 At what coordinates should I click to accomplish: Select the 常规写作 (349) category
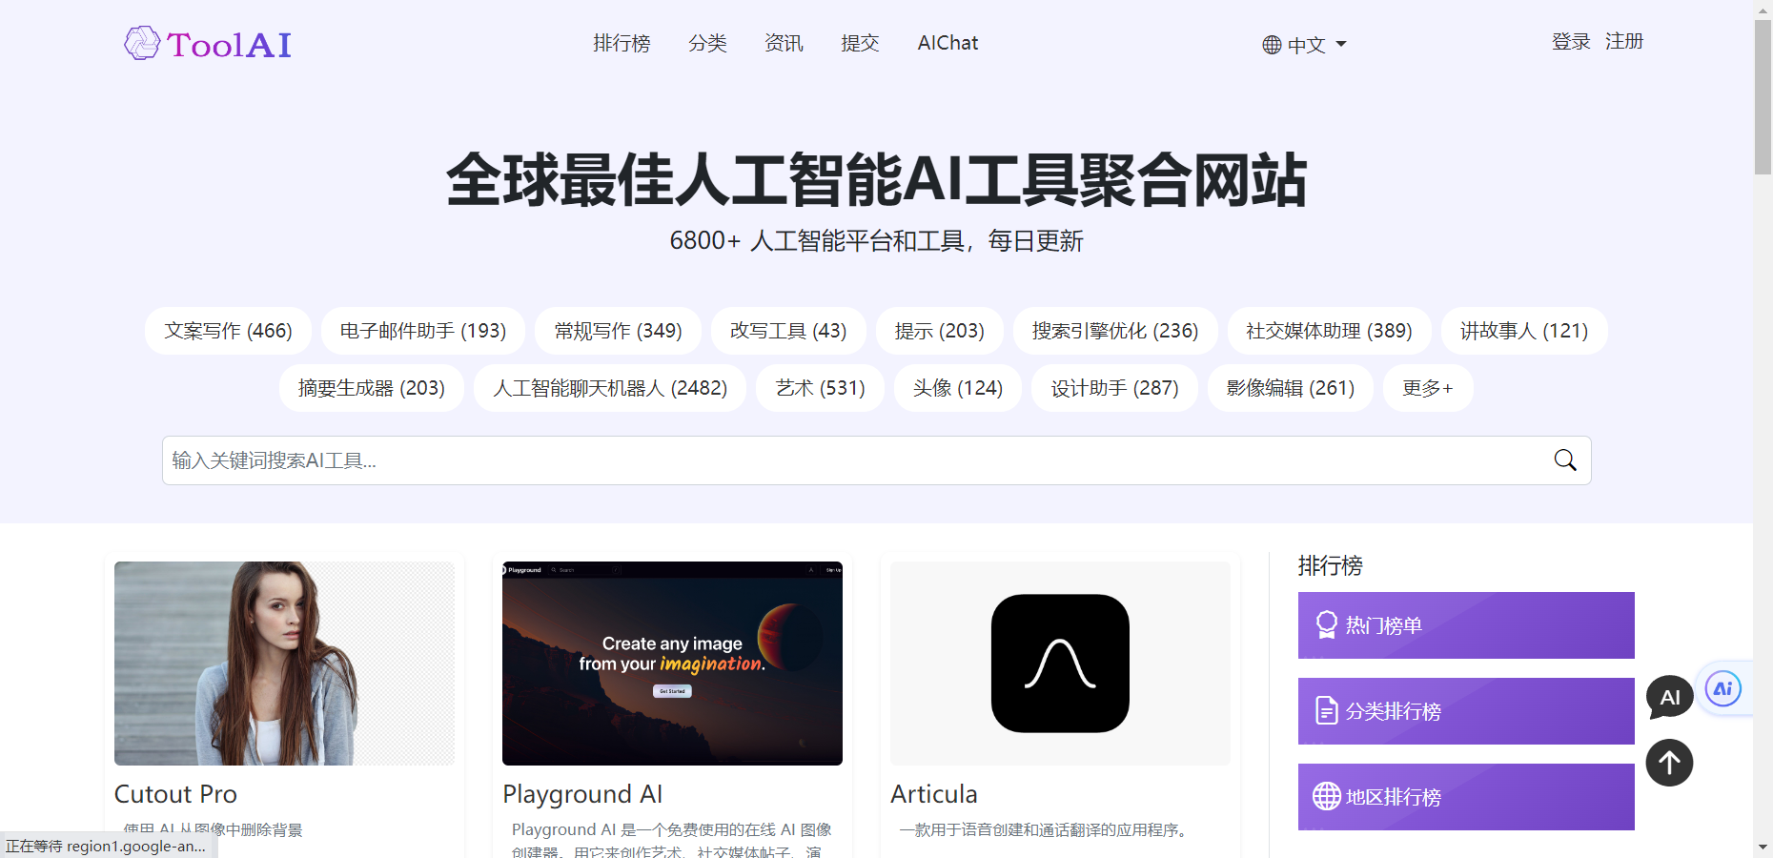618,331
